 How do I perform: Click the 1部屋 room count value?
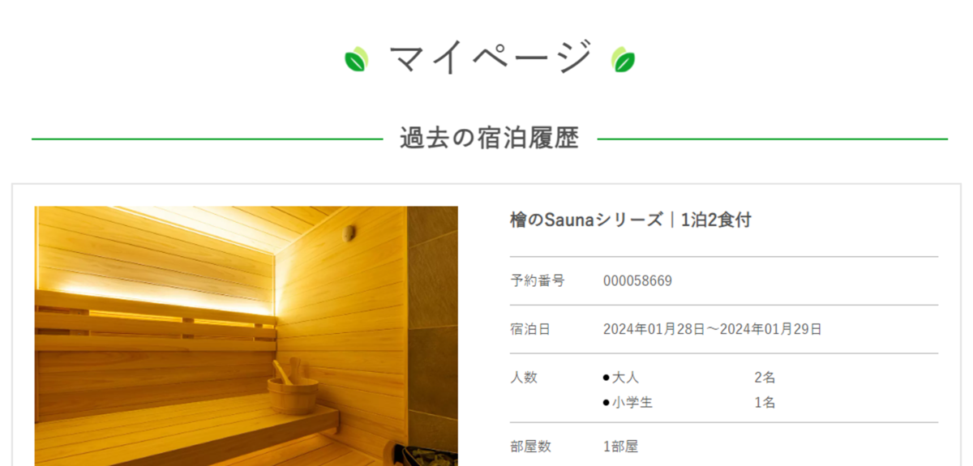point(620,447)
